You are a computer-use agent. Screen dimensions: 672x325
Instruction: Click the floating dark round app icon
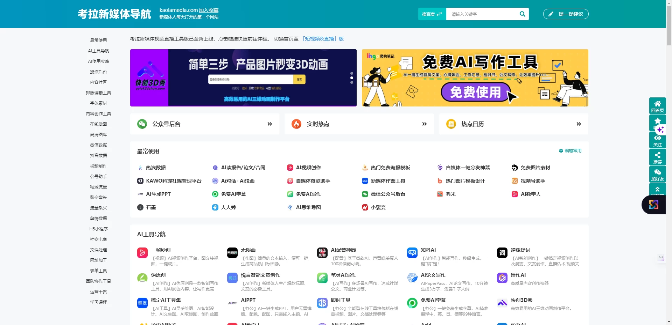click(x=653, y=205)
